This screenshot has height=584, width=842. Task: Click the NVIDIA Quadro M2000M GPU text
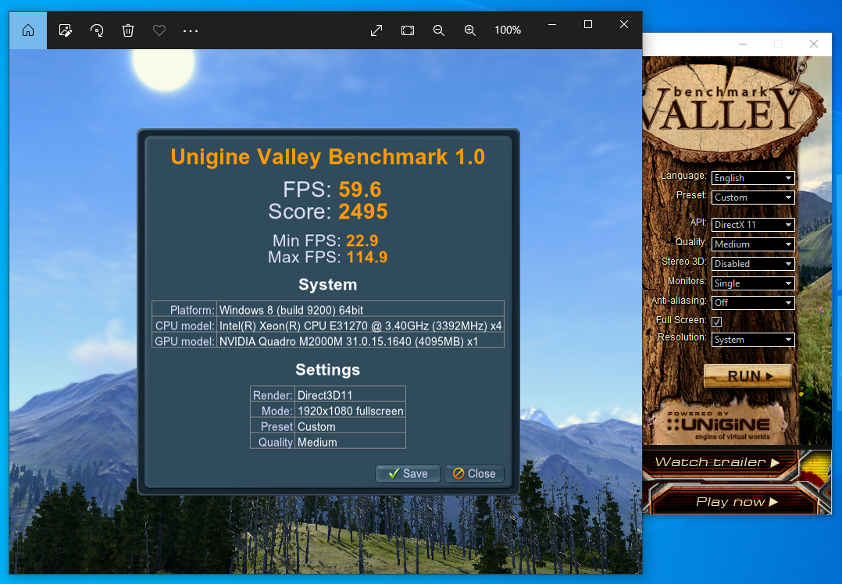point(348,341)
